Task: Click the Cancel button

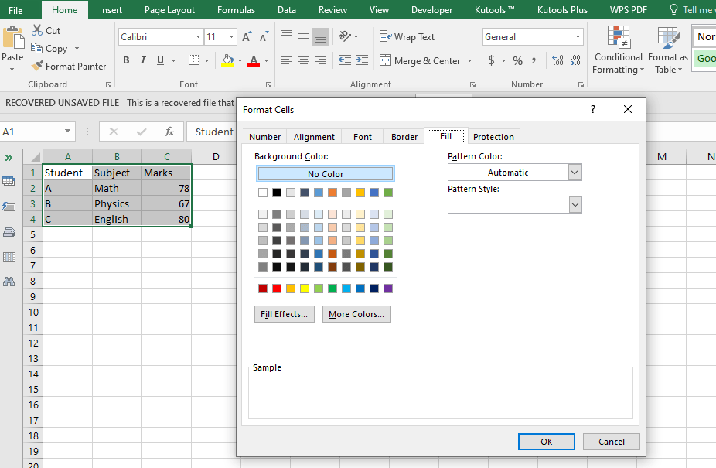Action: (612, 442)
